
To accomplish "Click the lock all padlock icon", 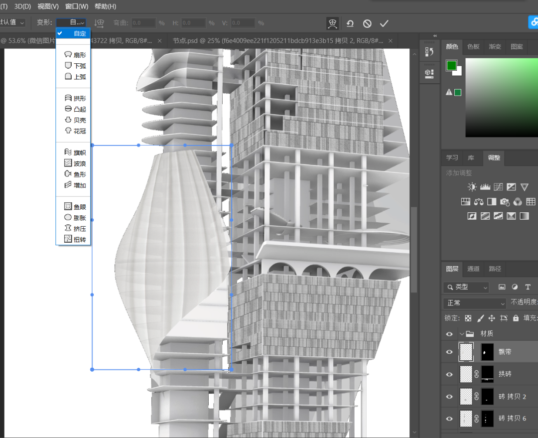I will pos(516,318).
